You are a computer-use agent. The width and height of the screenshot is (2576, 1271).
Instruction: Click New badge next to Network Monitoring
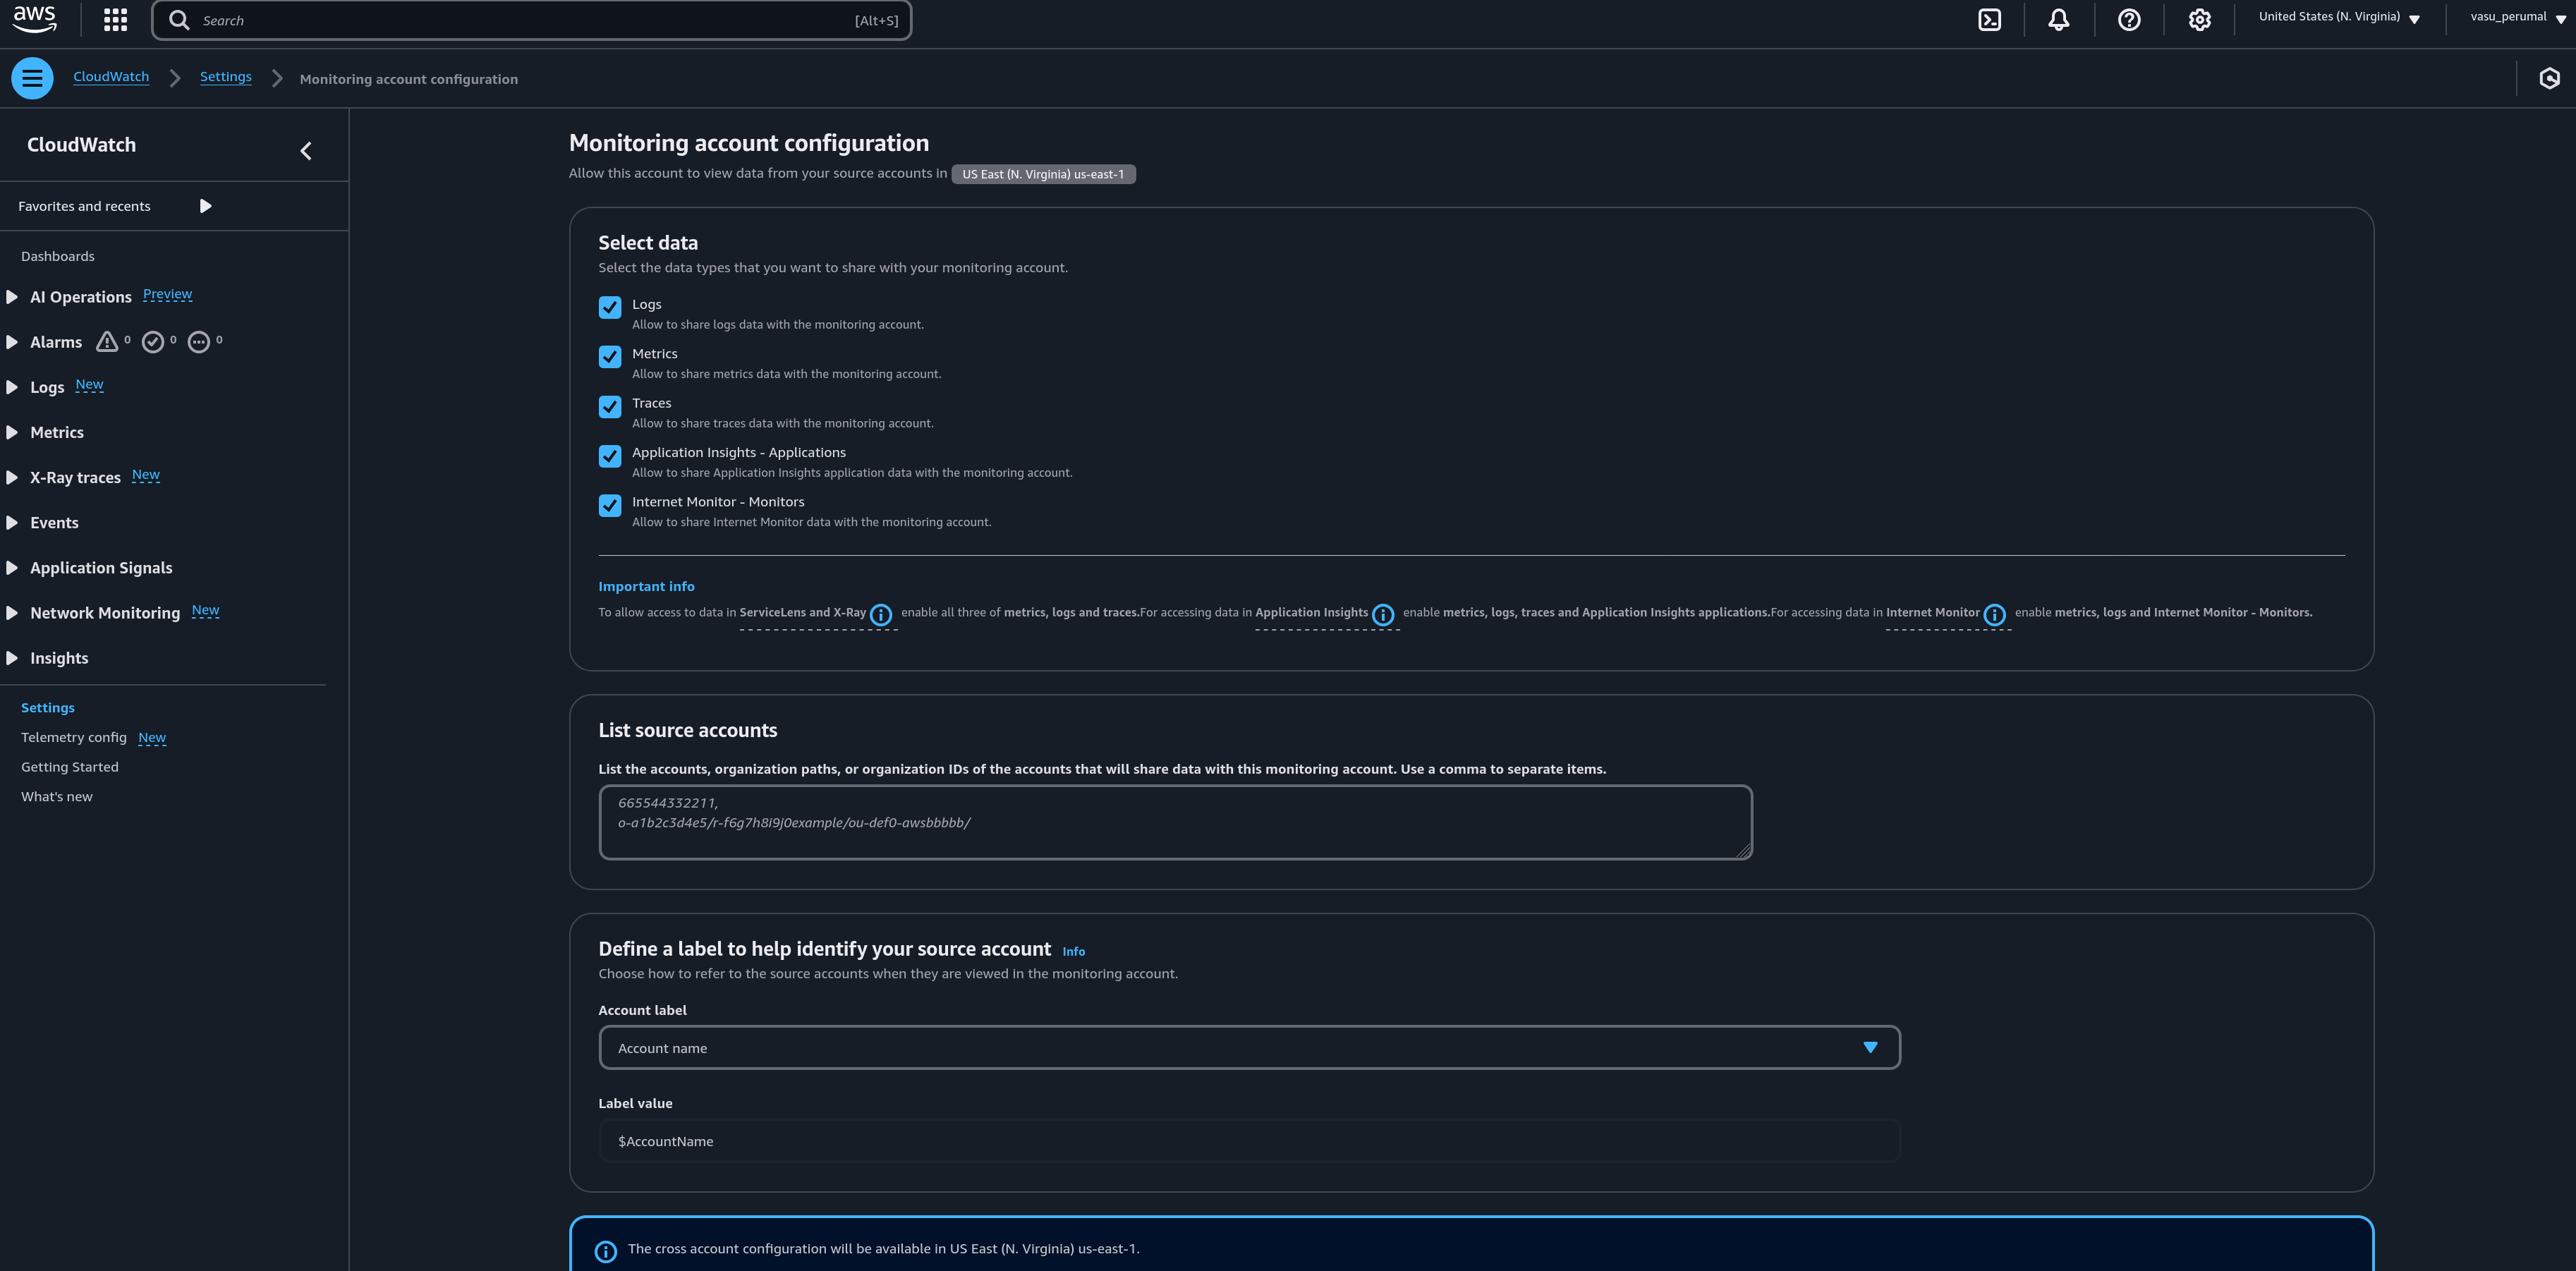tap(205, 611)
